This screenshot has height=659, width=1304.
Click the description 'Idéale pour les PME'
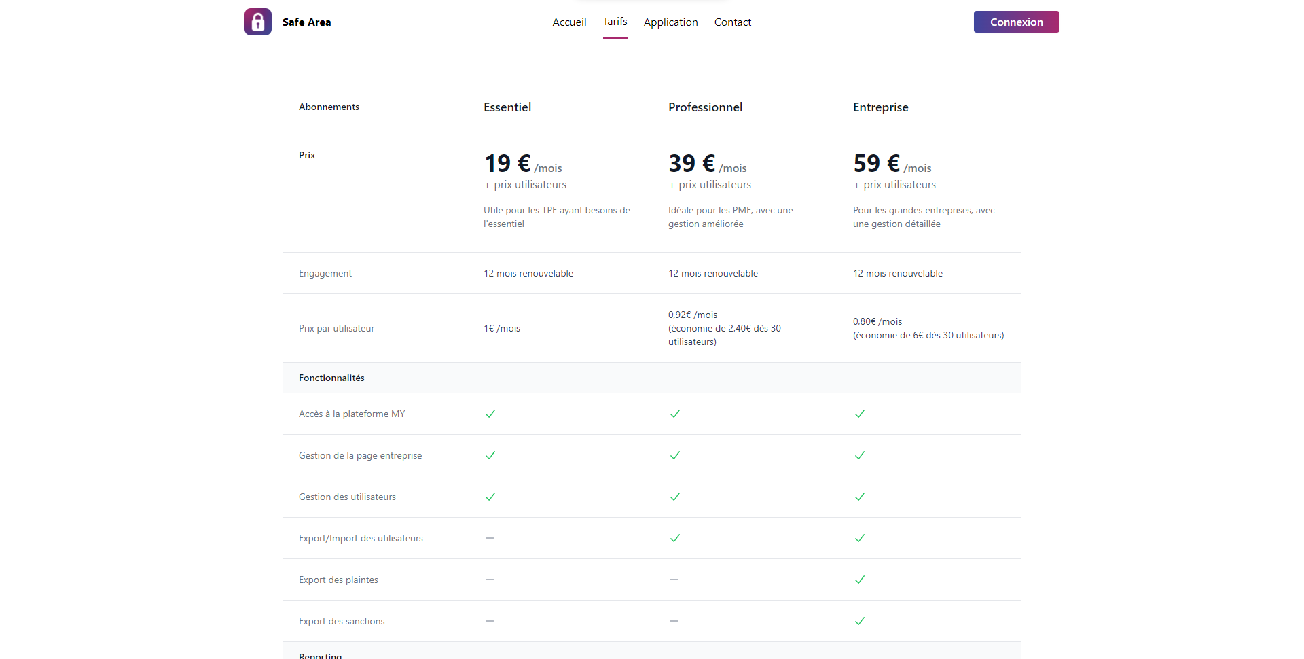tap(731, 217)
